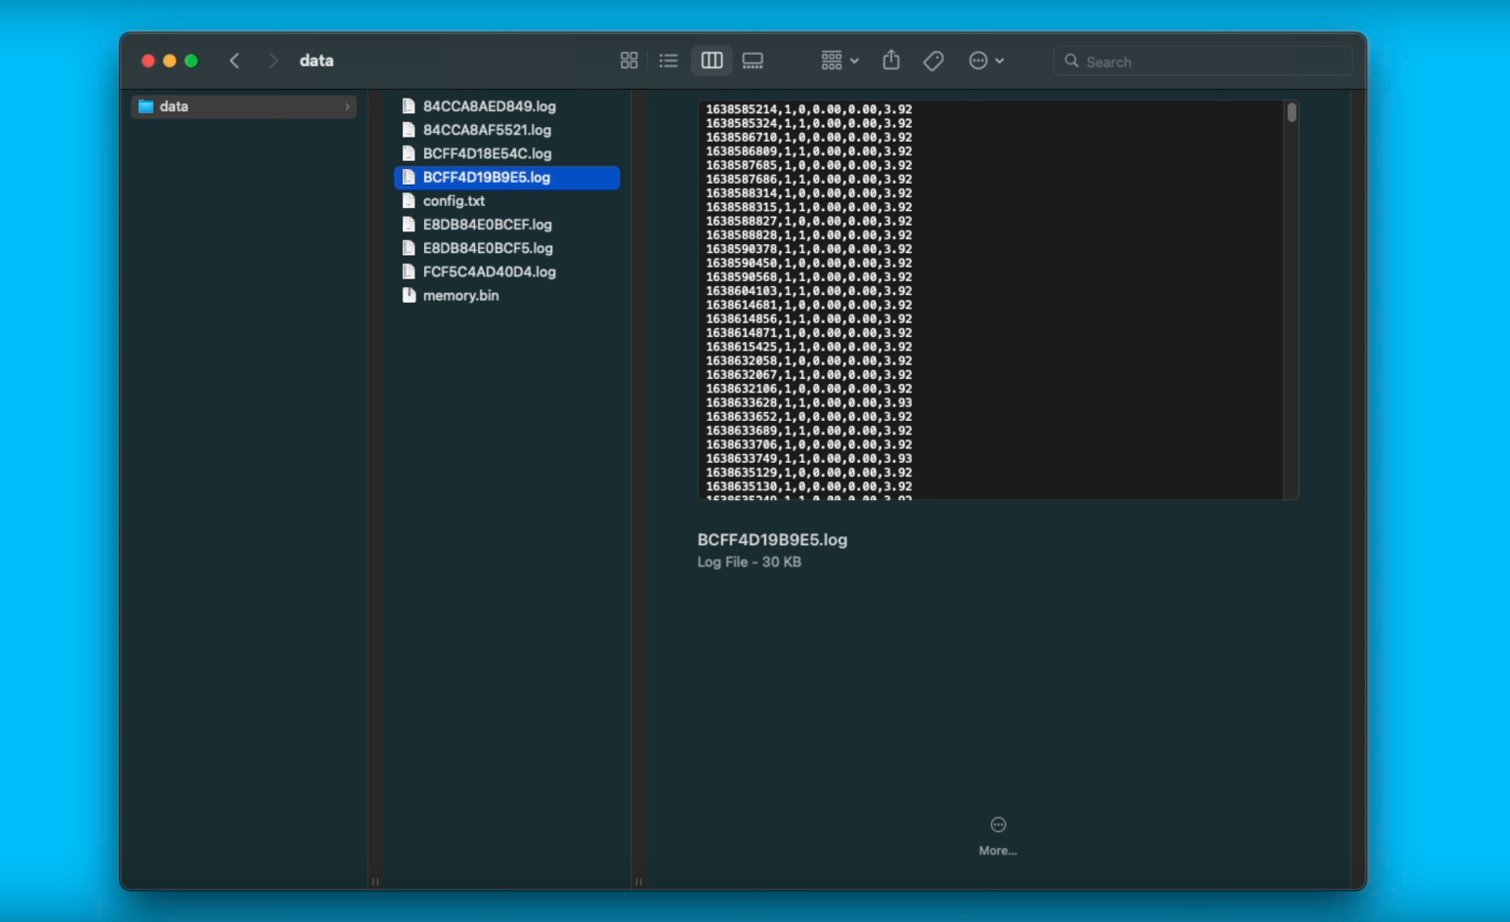Switch to gallery view
This screenshot has height=922, width=1510.
click(x=753, y=61)
